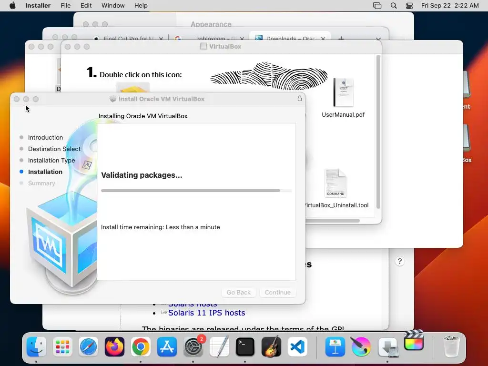Open the File menu
This screenshot has height=366, width=488.
[x=65, y=6]
